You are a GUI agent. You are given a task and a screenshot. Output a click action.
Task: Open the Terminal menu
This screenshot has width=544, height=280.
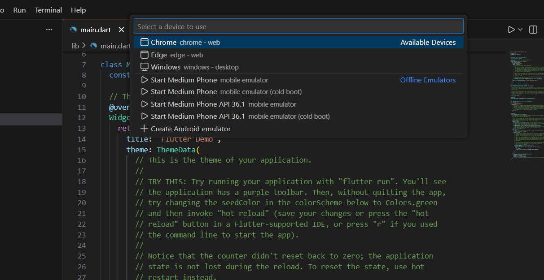tap(48, 10)
